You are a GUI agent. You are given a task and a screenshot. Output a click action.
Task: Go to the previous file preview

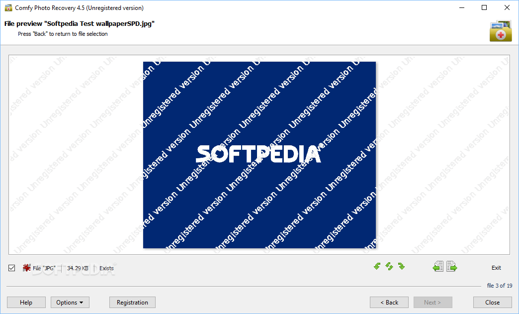(x=438, y=266)
